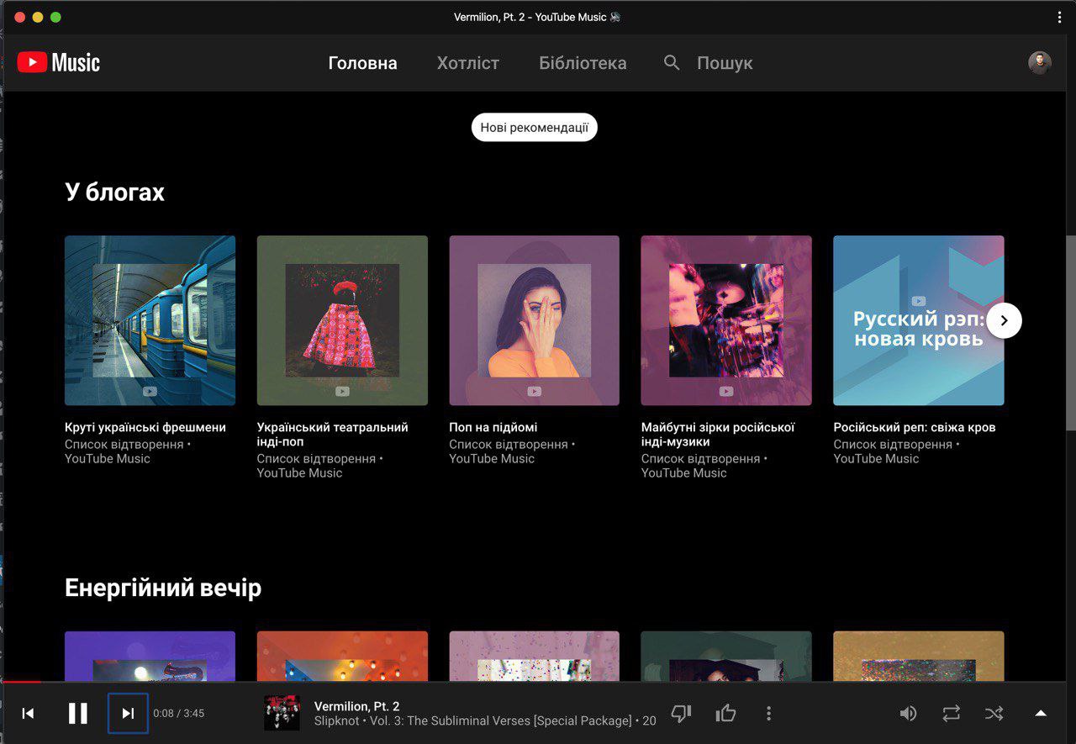The height and width of the screenshot is (744, 1076).
Task: Click the У блогах section heading
Action: pyautogui.click(x=115, y=193)
